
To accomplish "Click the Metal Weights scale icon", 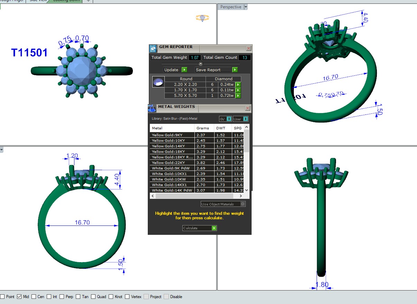I will [x=152, y=108].
